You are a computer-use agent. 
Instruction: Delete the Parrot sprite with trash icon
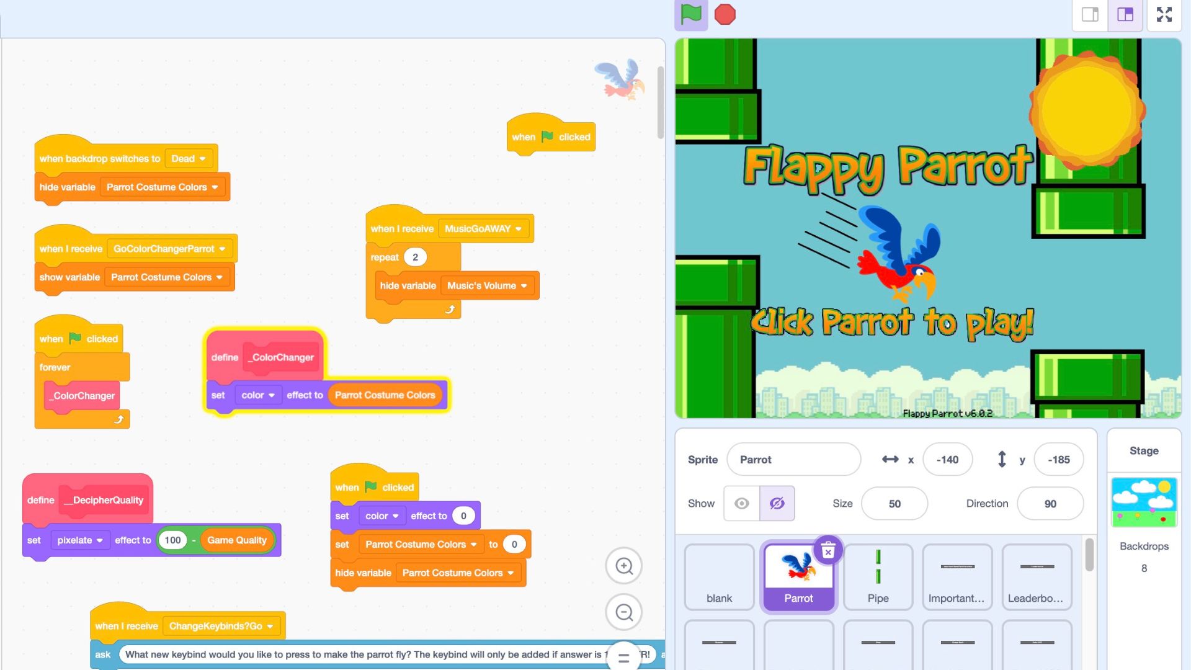pos(828,550)
